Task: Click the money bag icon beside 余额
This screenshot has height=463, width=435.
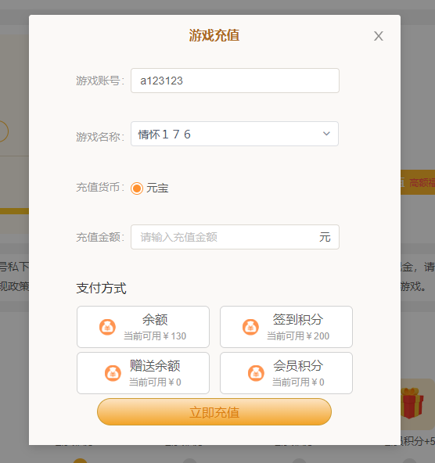Action: tap(107, 327)
